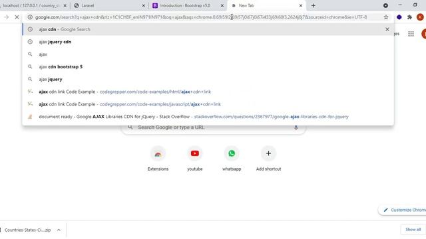Screen dimensions: 426x239
Task: Click Show all downloads button
Action: [x=413, y=230]
